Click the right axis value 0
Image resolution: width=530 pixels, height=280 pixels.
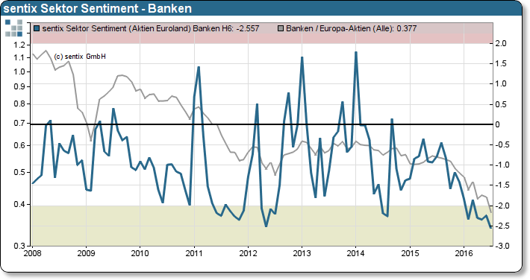[498, 124]
